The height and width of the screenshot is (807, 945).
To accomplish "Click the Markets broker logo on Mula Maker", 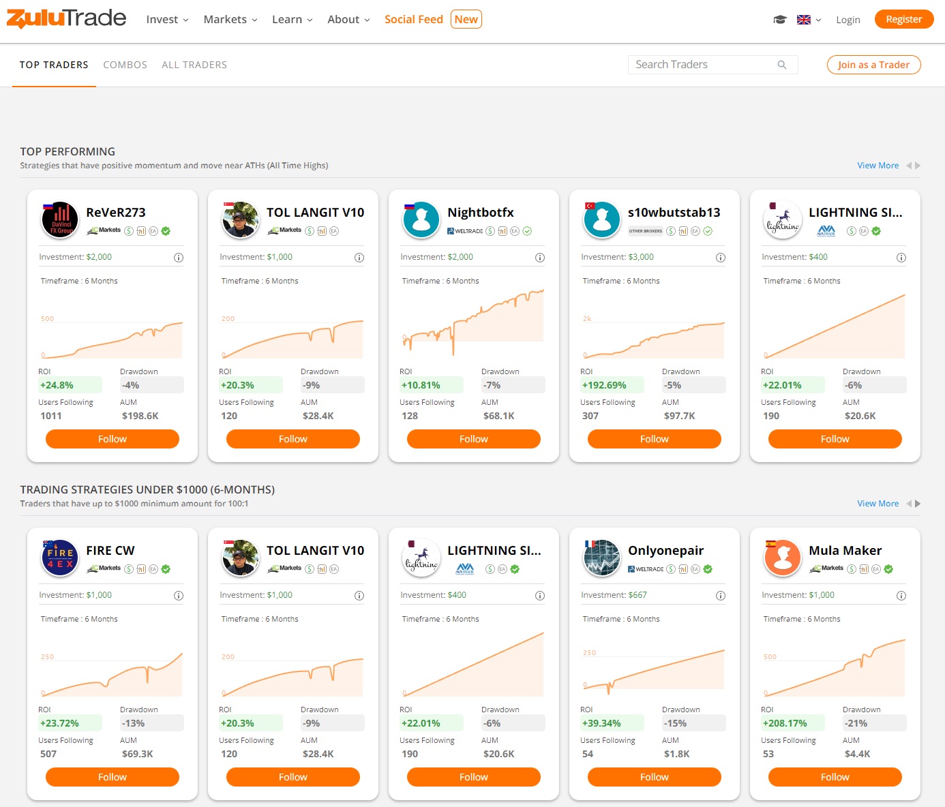I will point(826,568).
